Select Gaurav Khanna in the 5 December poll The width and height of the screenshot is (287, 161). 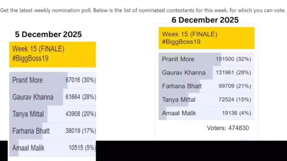(x=33, y=97)
